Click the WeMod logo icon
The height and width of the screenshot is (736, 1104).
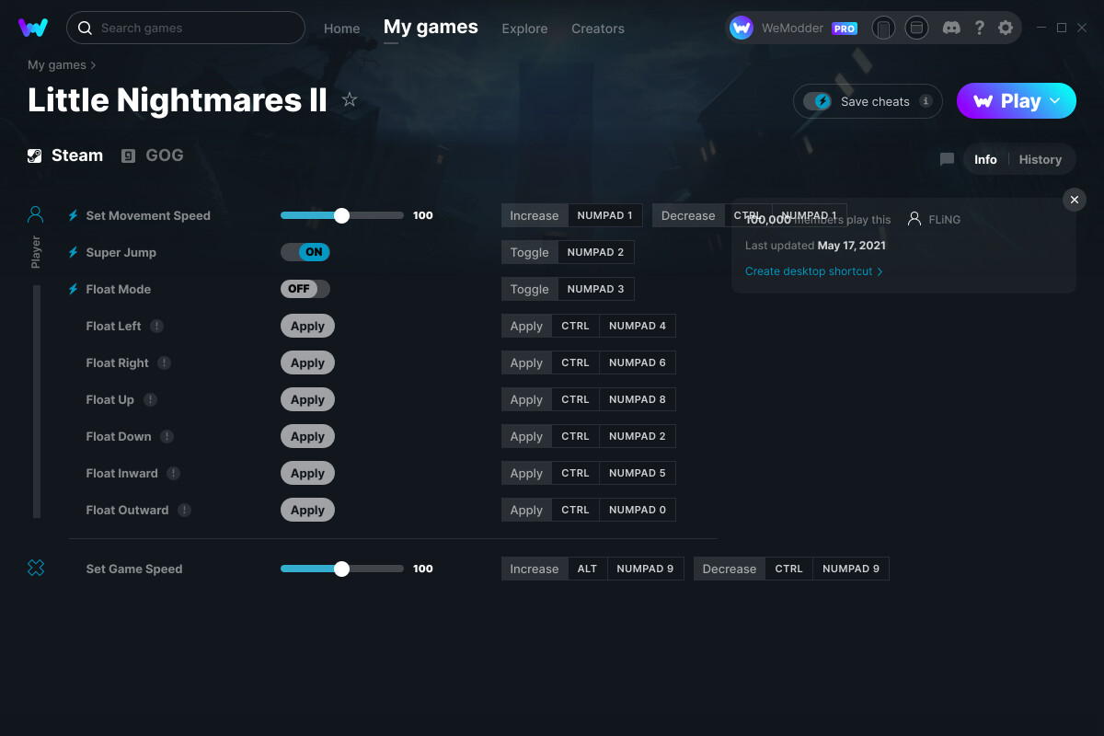(33, 28)
